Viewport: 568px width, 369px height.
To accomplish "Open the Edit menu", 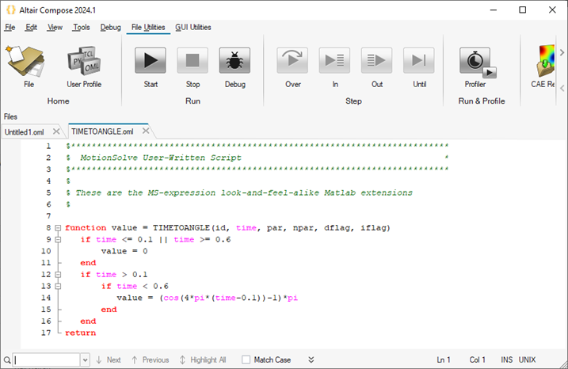I will tap(31, 27).
